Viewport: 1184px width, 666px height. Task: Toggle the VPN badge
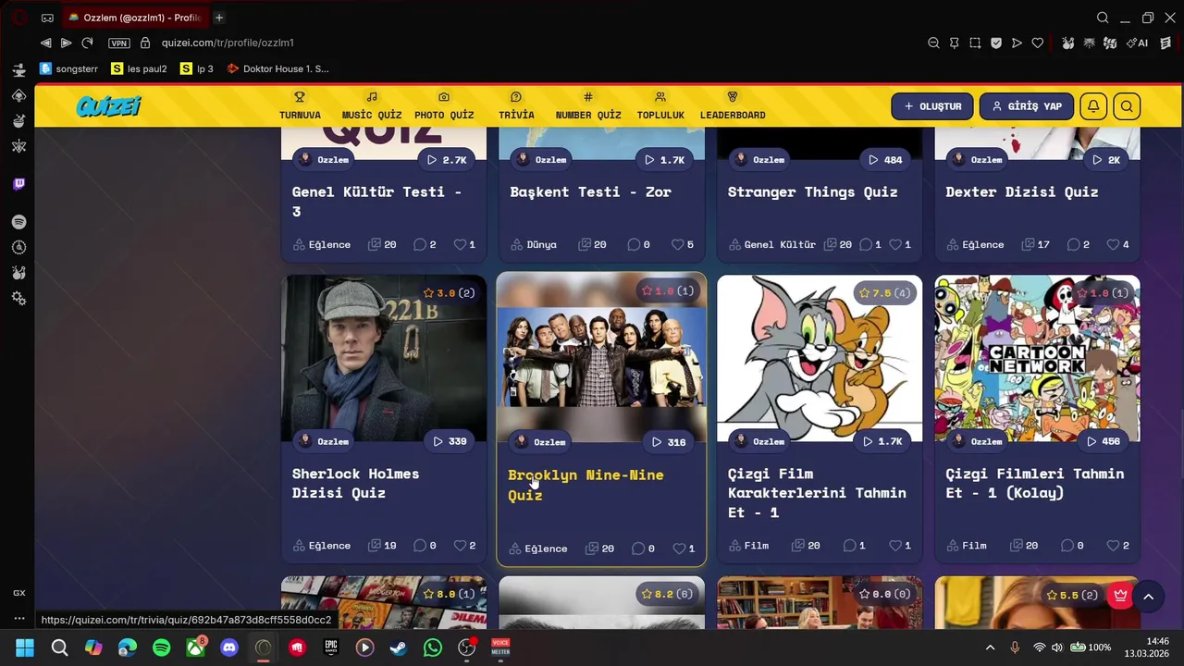118,43
